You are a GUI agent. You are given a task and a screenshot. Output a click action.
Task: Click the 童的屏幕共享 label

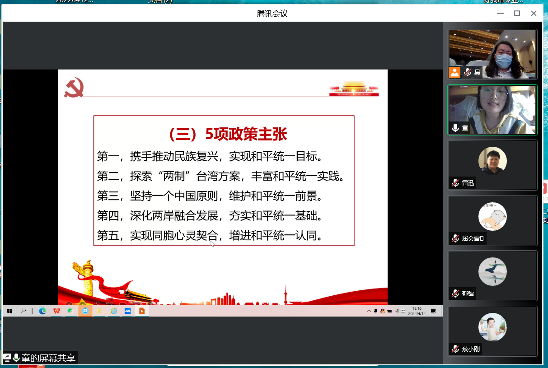(x=48, y=358)
